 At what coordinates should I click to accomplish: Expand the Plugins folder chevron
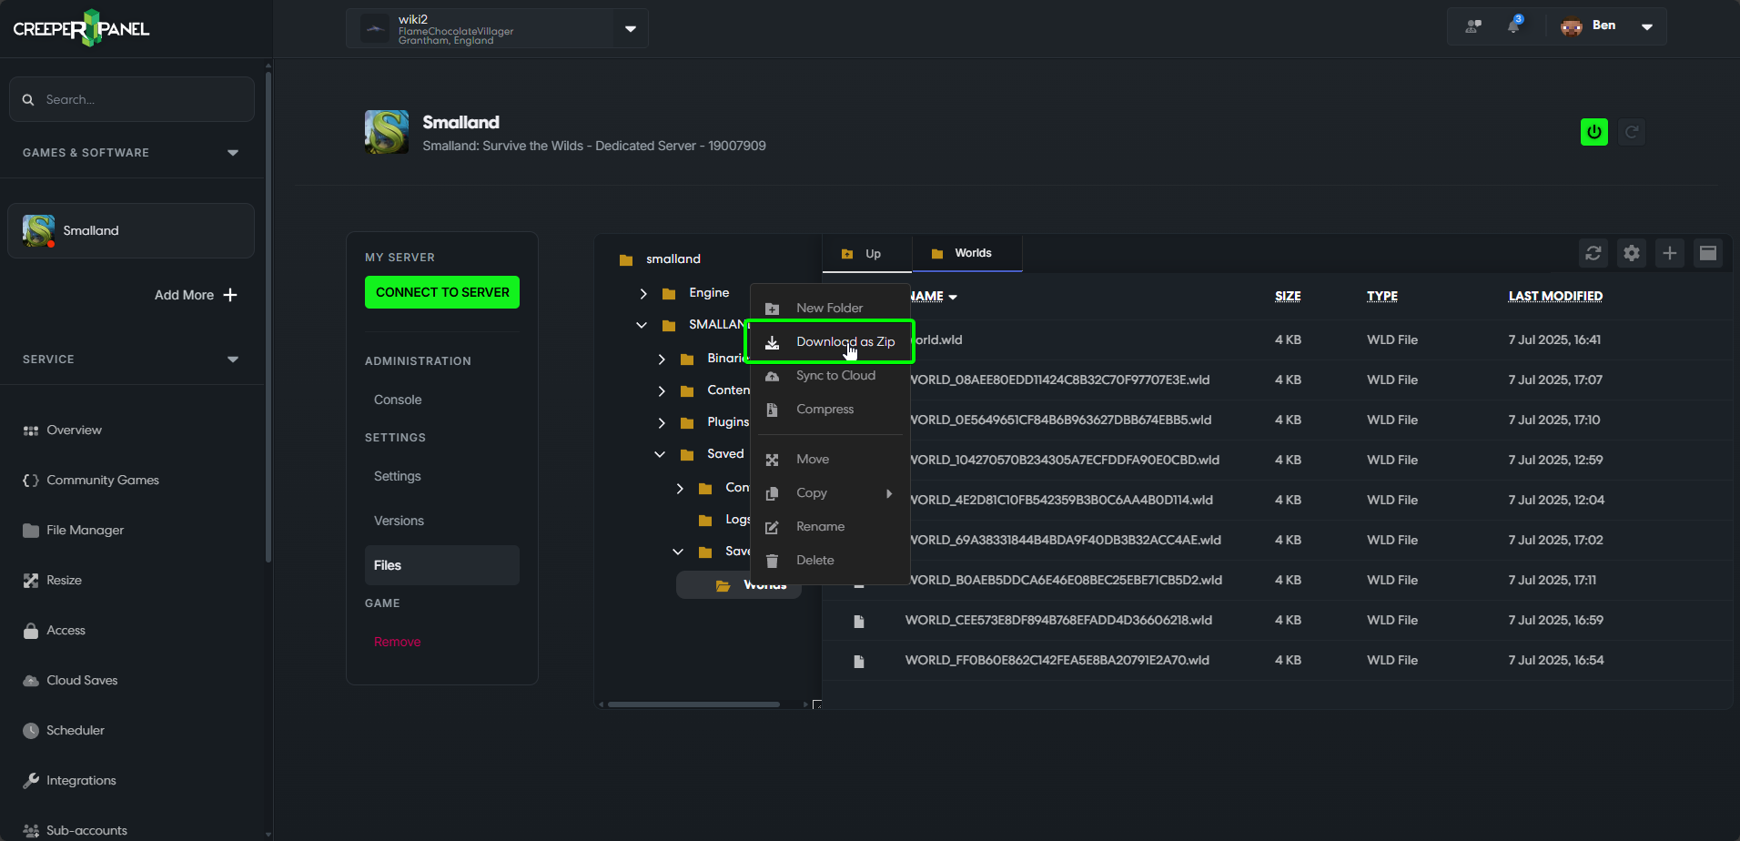tap(662, 422)
